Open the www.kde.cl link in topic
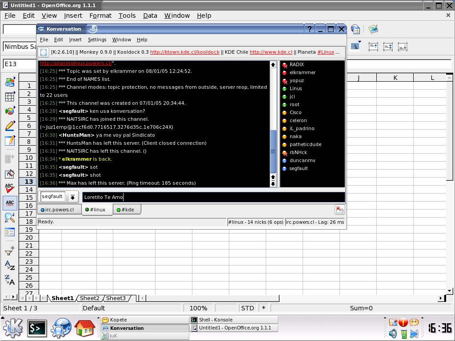Viewport: 455px width, 341px height. pos(271,52)
